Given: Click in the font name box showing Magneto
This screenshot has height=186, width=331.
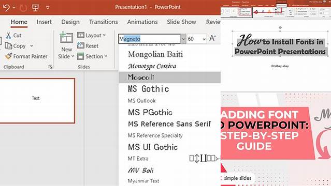Looking at the screenshot, I should click(150, 39).
